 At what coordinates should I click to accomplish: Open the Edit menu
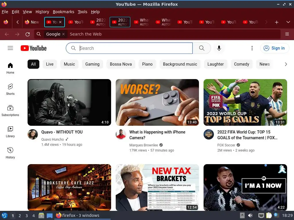tap(16, 12)
